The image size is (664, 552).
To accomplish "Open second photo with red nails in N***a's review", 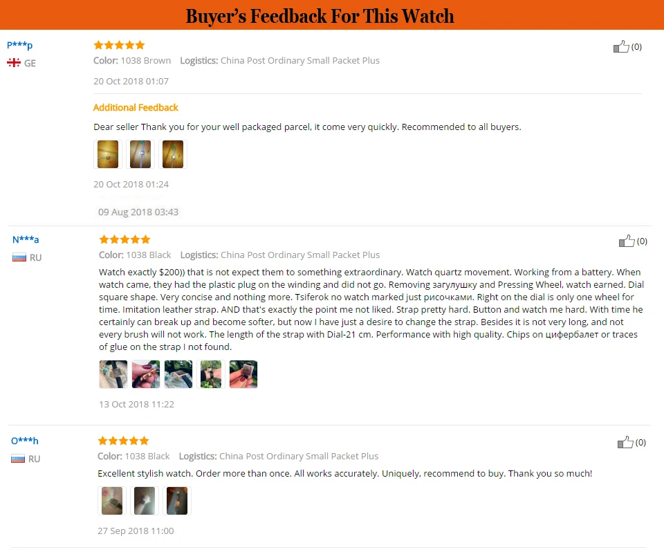I will click(146, 374).
